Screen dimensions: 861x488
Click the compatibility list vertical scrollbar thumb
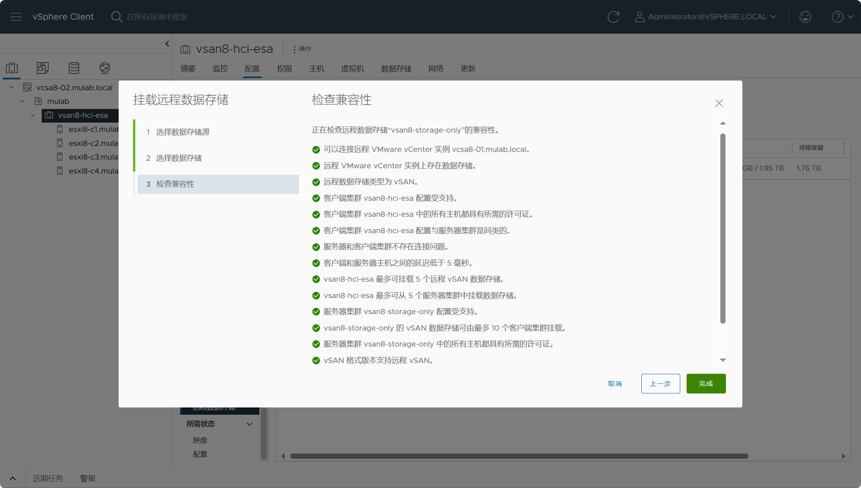click(x=723, y=228)
